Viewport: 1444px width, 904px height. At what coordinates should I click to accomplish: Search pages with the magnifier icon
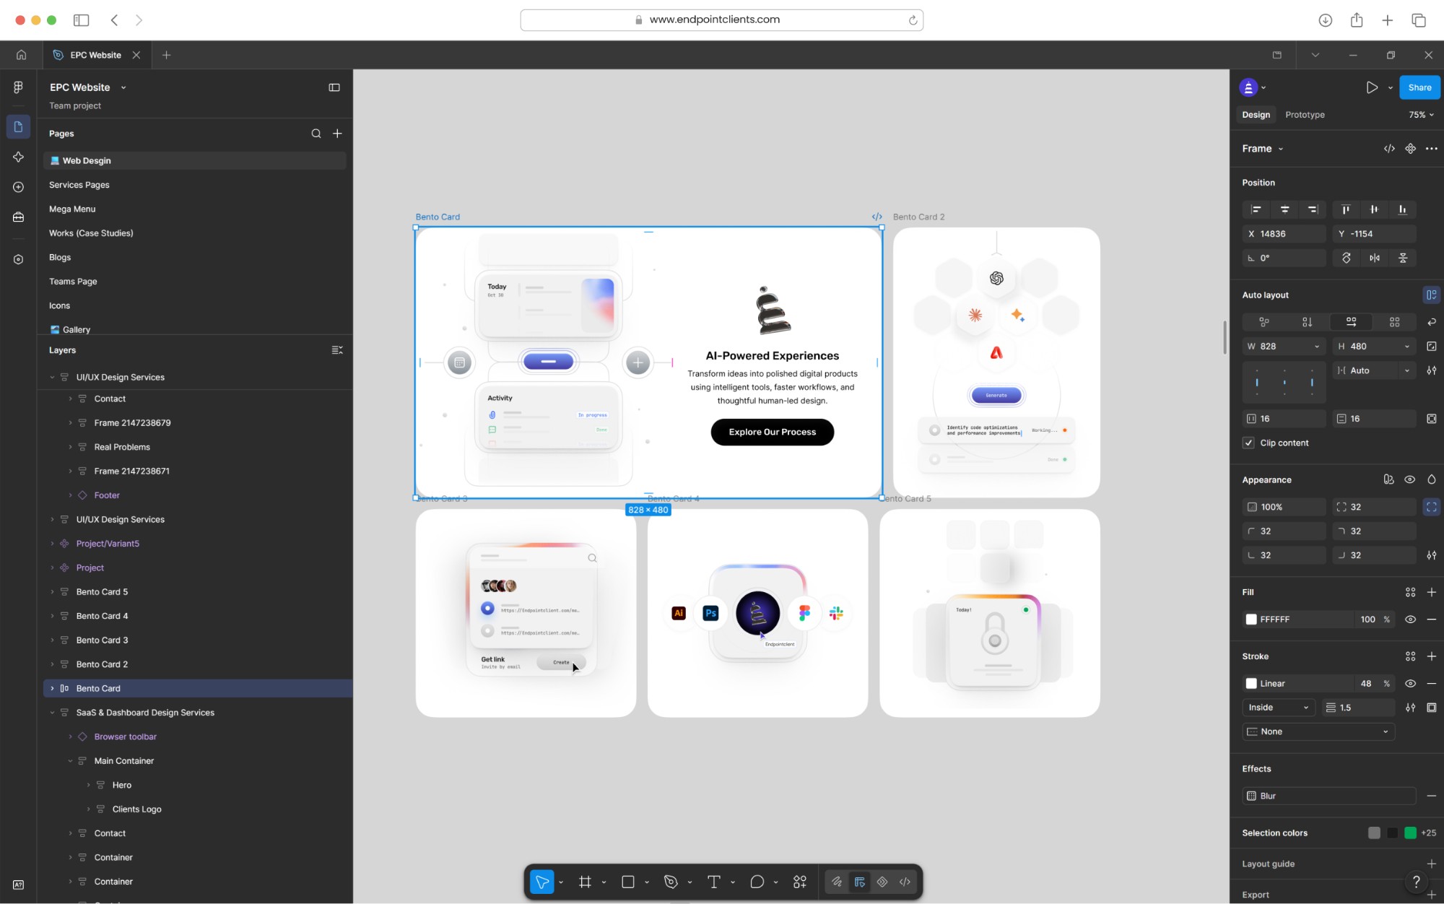(316, 134)
